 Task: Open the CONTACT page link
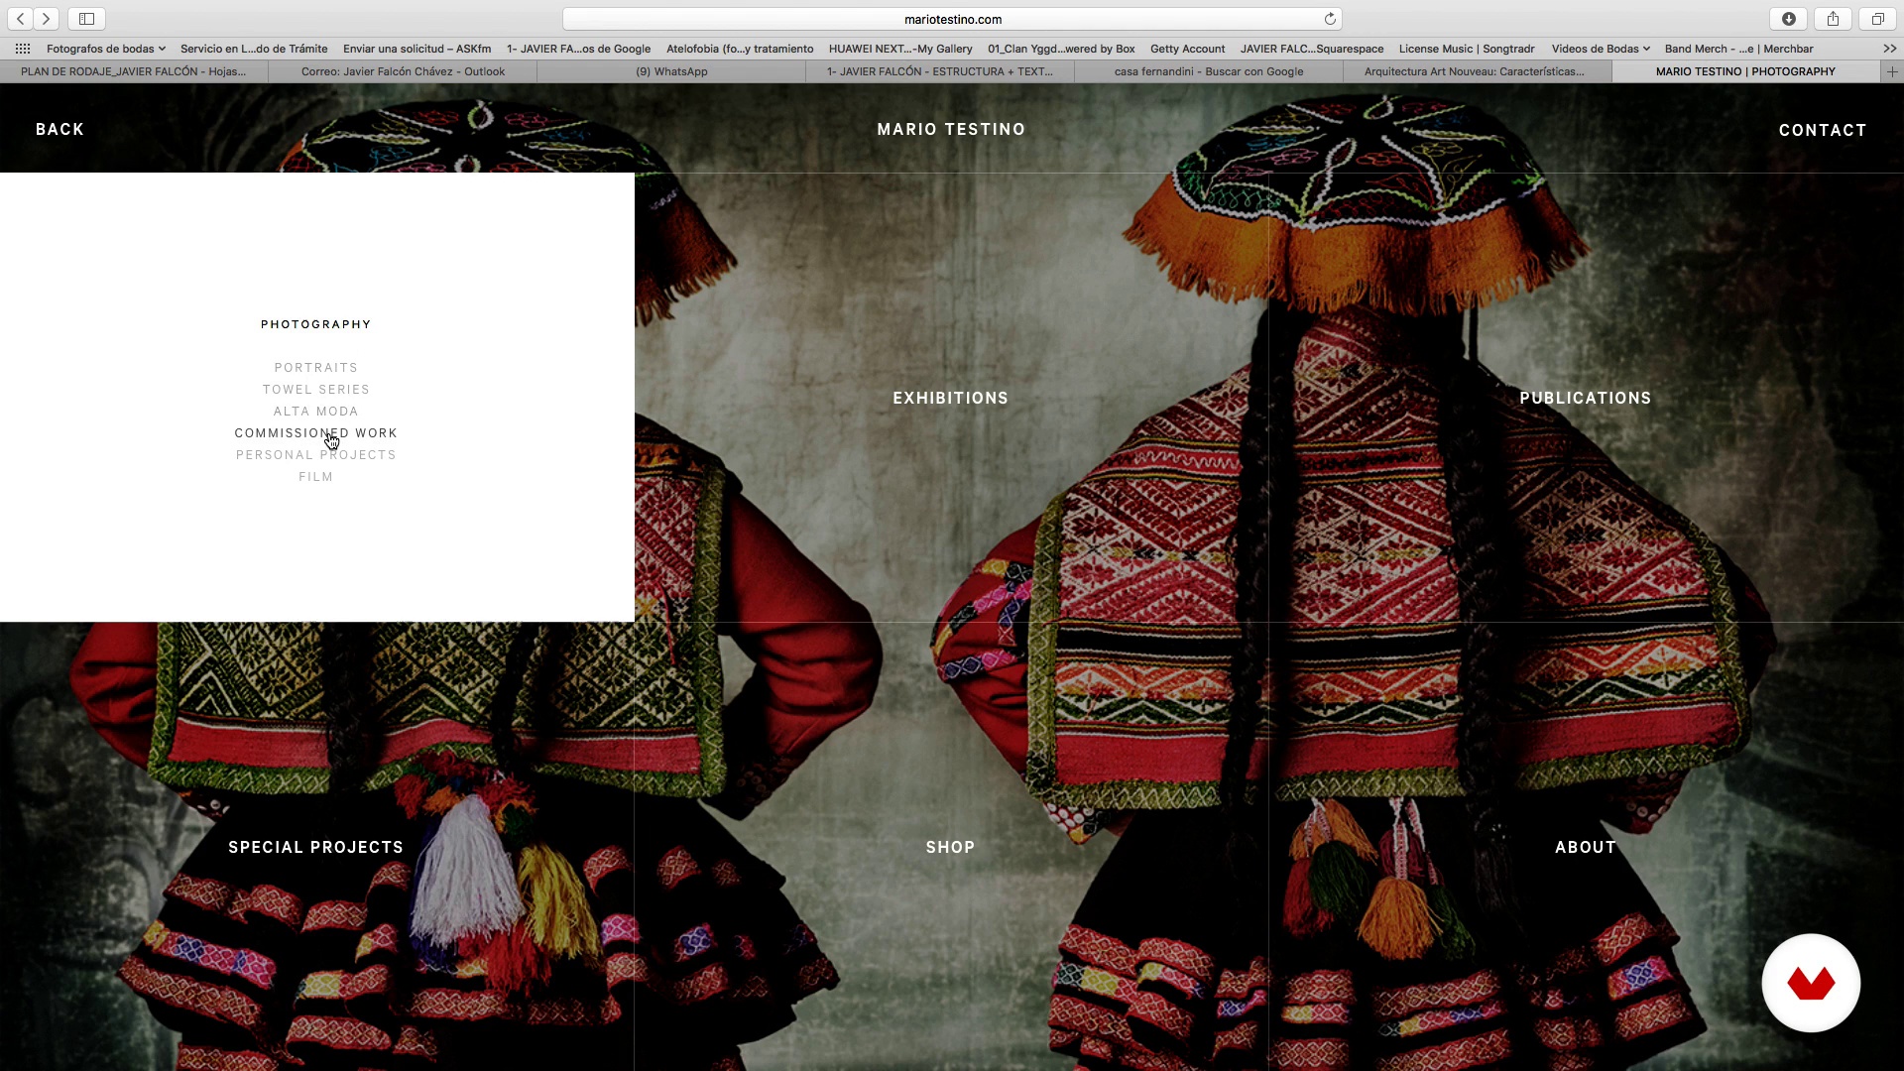pos(1823,130)
